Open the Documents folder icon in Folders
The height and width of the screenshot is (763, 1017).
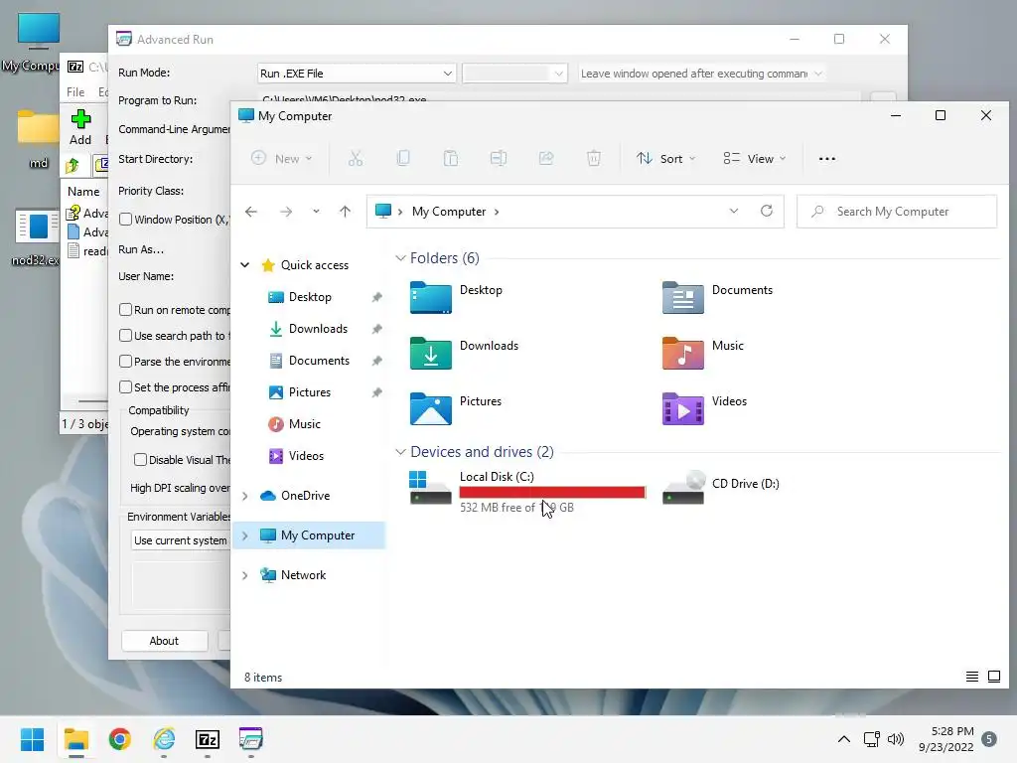pos(683,298)
